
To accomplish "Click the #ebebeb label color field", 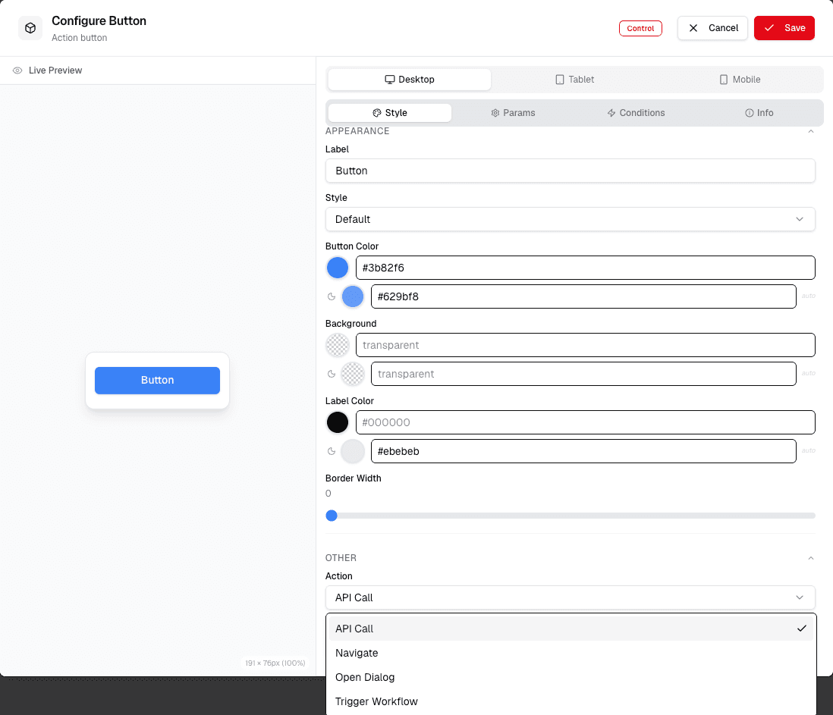I will (x=583, y=451).
